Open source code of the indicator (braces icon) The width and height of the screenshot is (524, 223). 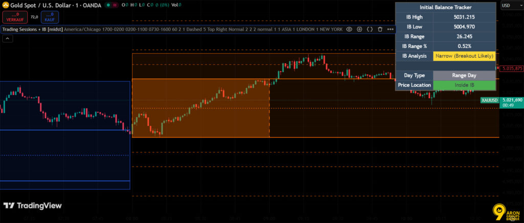coord(369,29)
